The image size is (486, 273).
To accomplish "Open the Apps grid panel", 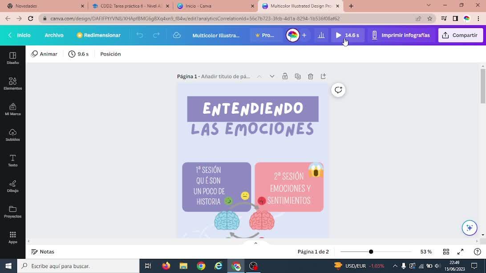I will [x=13, y=237].
